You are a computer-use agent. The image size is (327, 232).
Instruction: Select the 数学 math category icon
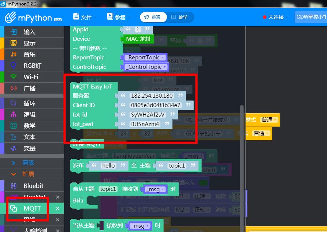[x=13, y=126]
